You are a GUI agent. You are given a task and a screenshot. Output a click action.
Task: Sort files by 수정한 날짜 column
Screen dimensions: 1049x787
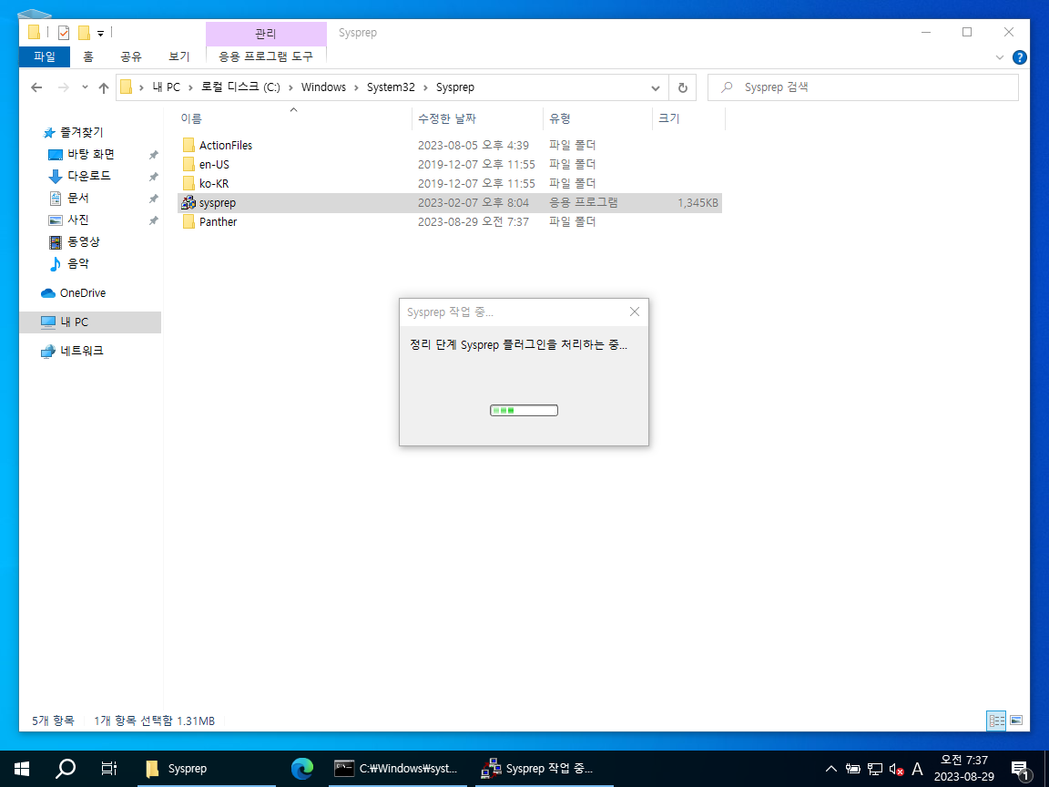pos(477,118)
